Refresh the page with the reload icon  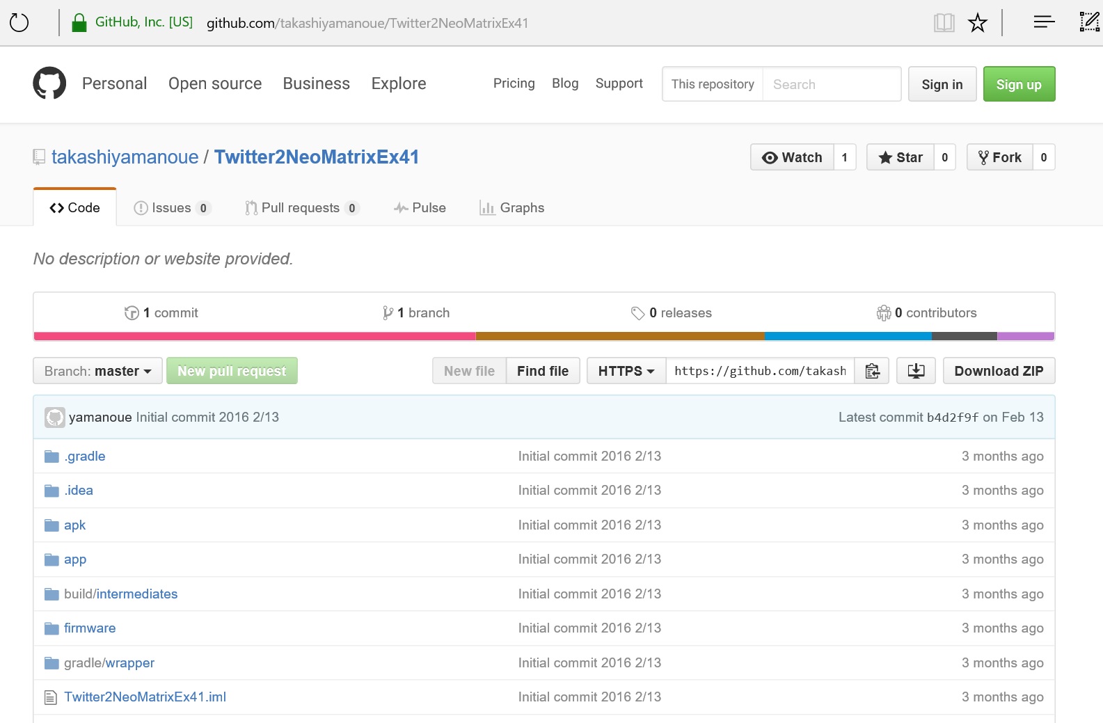pyautogui.click(x=19, y=23)
